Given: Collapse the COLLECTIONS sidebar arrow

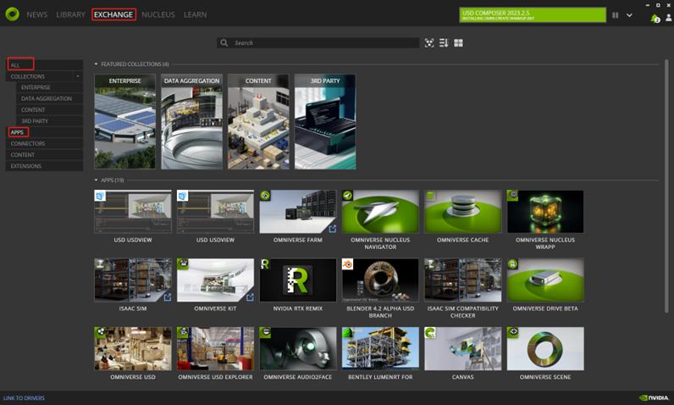Looking at the screenshot, I should (x=78, y=76).
